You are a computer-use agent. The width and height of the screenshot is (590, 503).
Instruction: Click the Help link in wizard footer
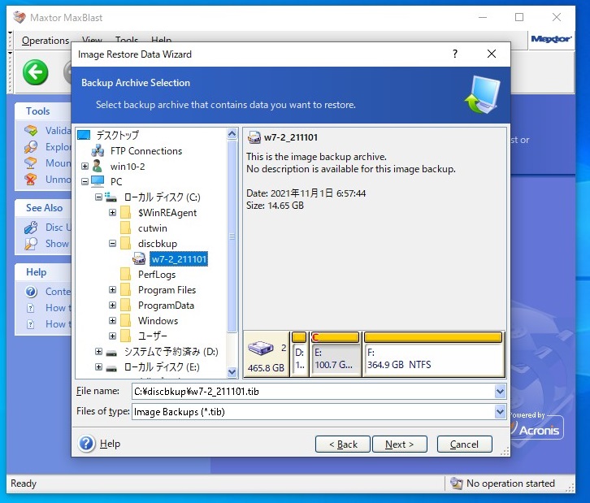110,444
